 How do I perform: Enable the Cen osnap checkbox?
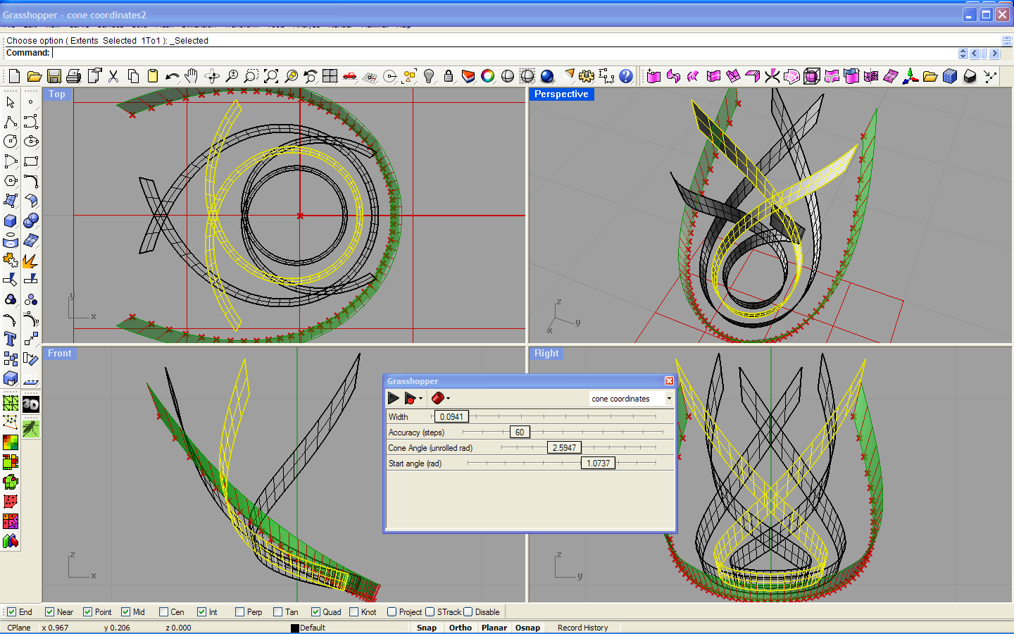(163, 611)
